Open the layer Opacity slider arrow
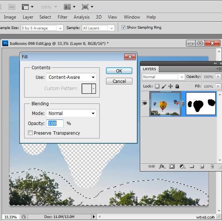The image size is (222, 221). (x=218, y=77)
